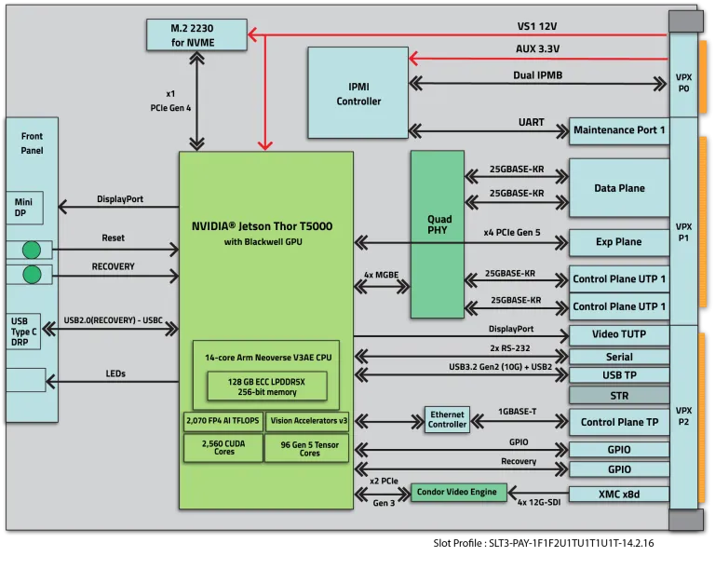Viewport: 715px width, 570px height.
Task: Select the XMC x8d box
Action: click(619, 495)
